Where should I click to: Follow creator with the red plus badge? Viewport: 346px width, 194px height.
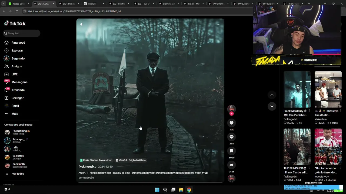pyautogui.click(x=231, y=114)
